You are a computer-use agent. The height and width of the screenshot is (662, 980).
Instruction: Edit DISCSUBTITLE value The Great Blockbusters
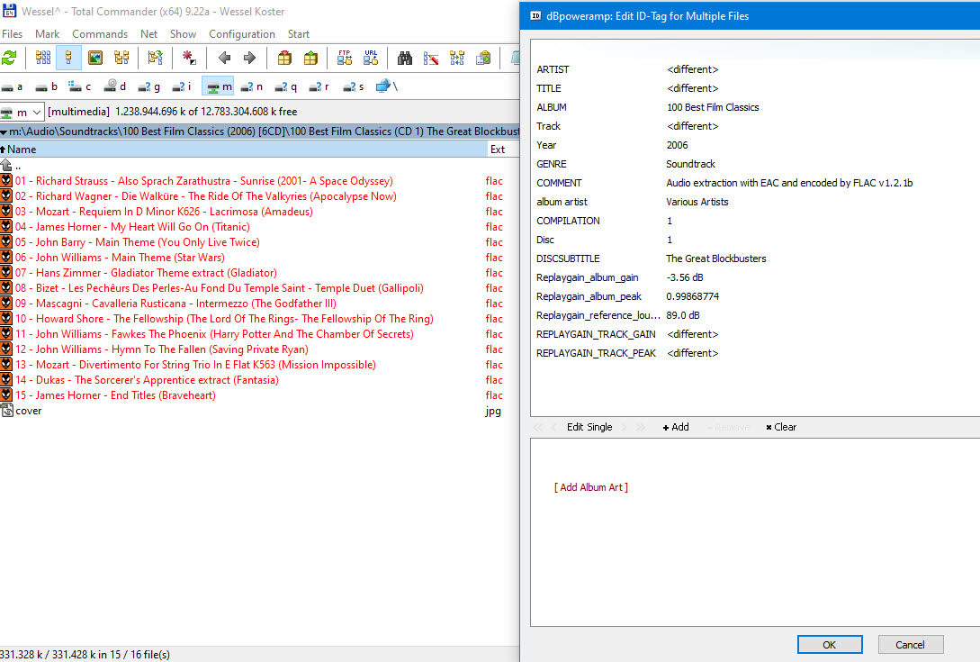pyautogui.click(x=715, y=258)
